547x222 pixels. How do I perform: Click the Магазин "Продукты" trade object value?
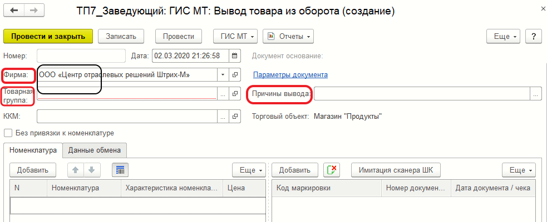(x=348, y=116)
